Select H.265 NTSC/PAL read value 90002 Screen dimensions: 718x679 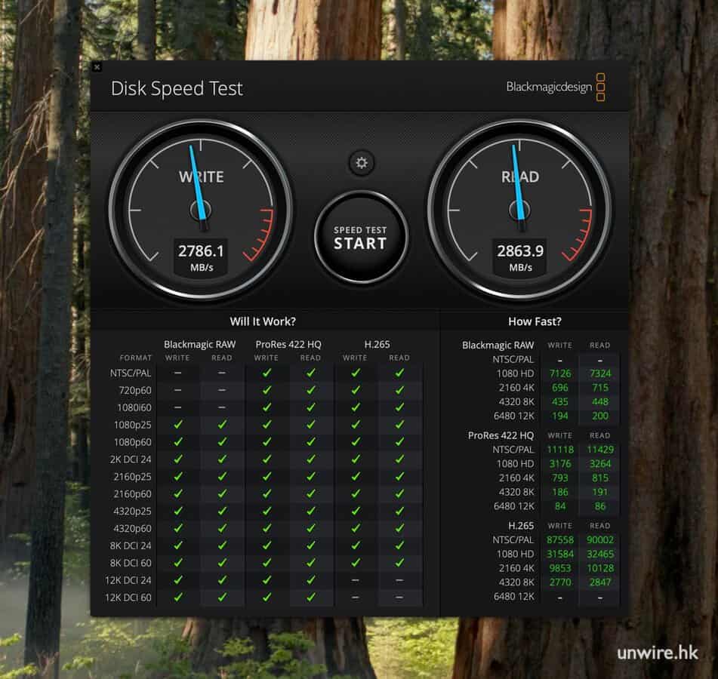click(x=599, y=540)
